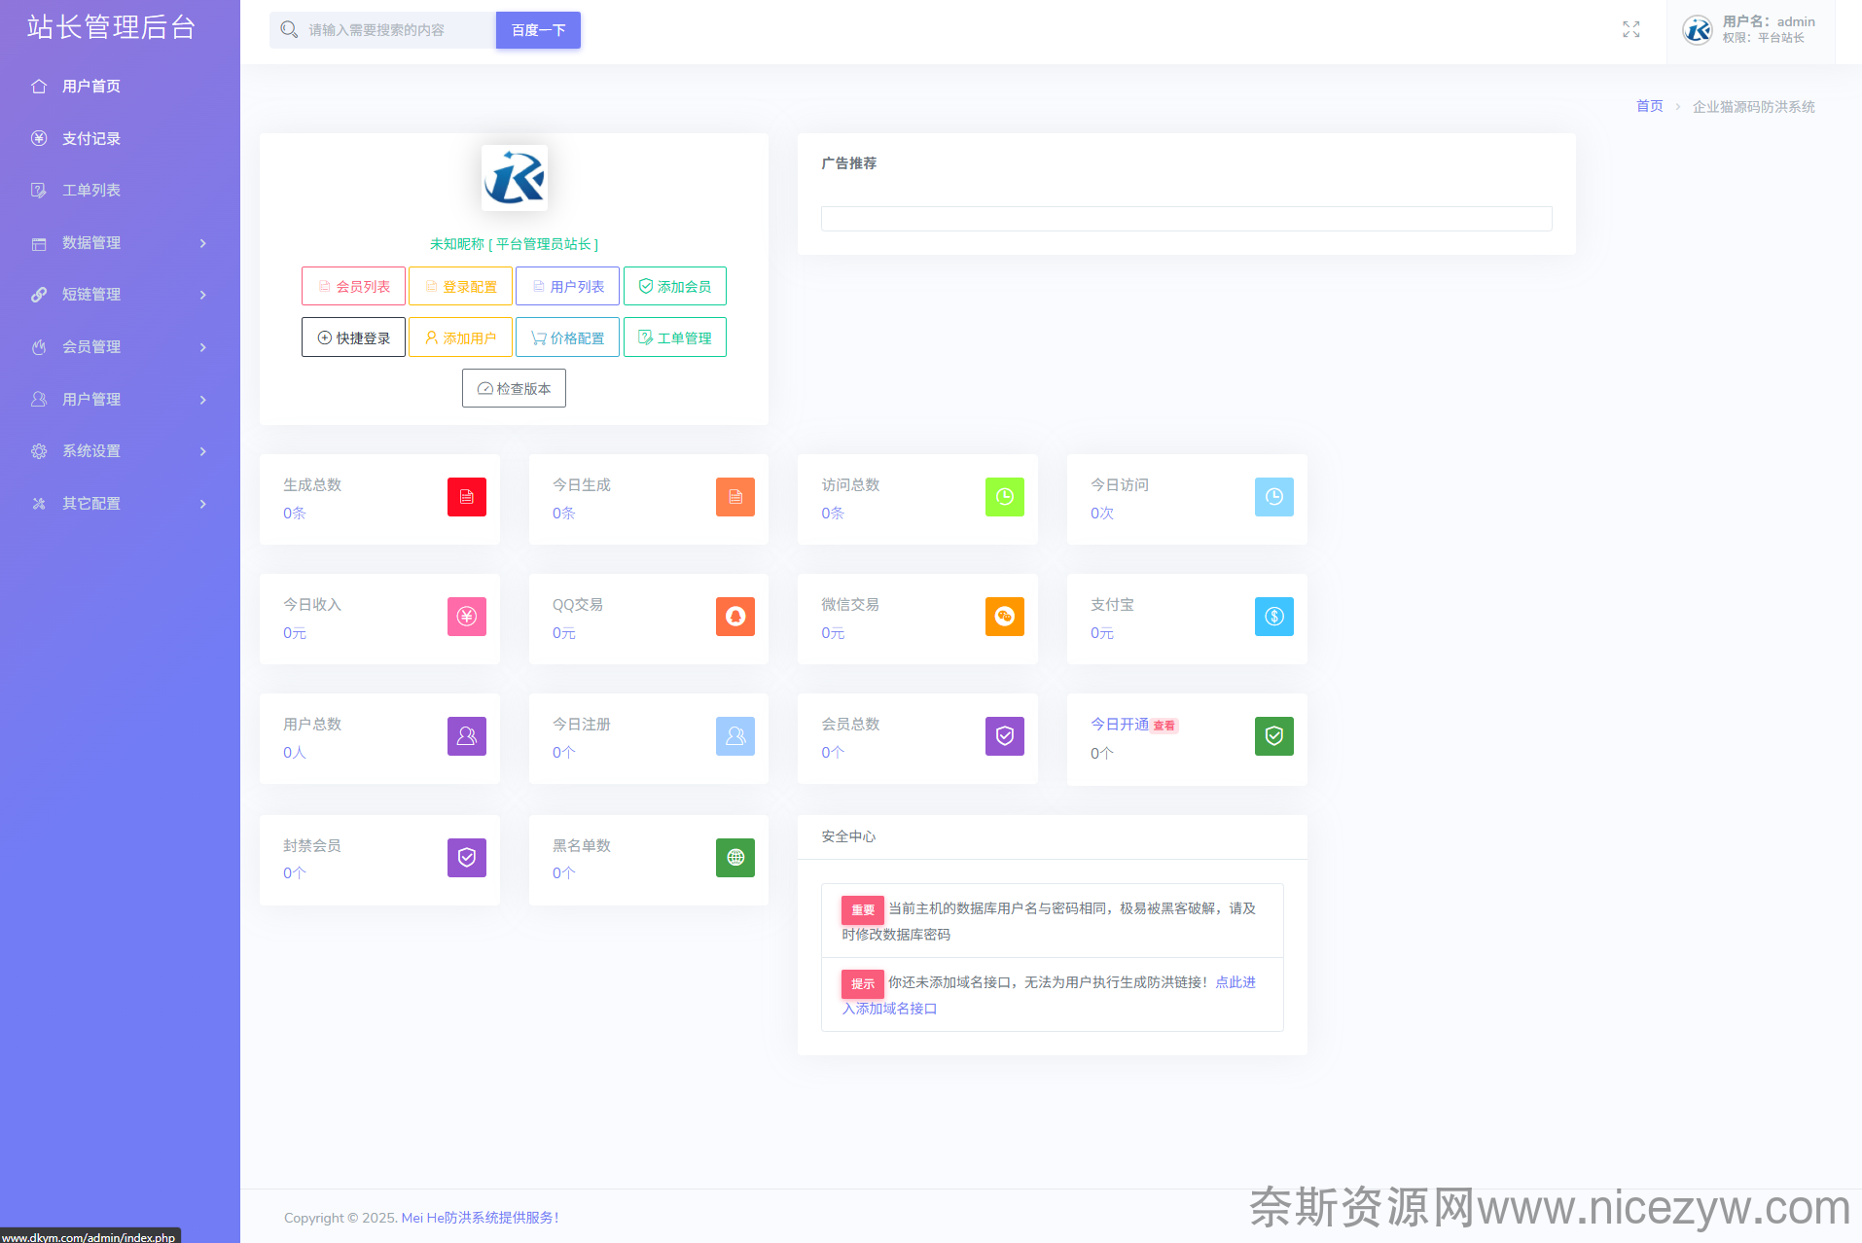
Task: Open the 快捷登录 quick action
Action: click(353, 338)
